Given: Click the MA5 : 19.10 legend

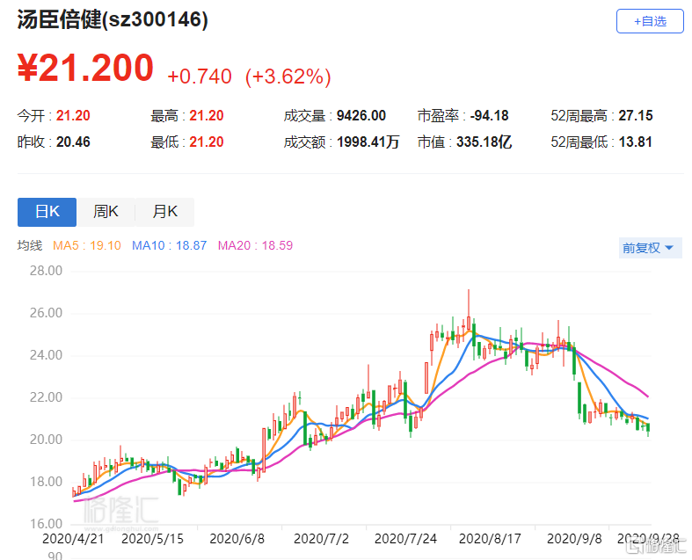Looking at the screenshot, I should (x=86, y=245).
